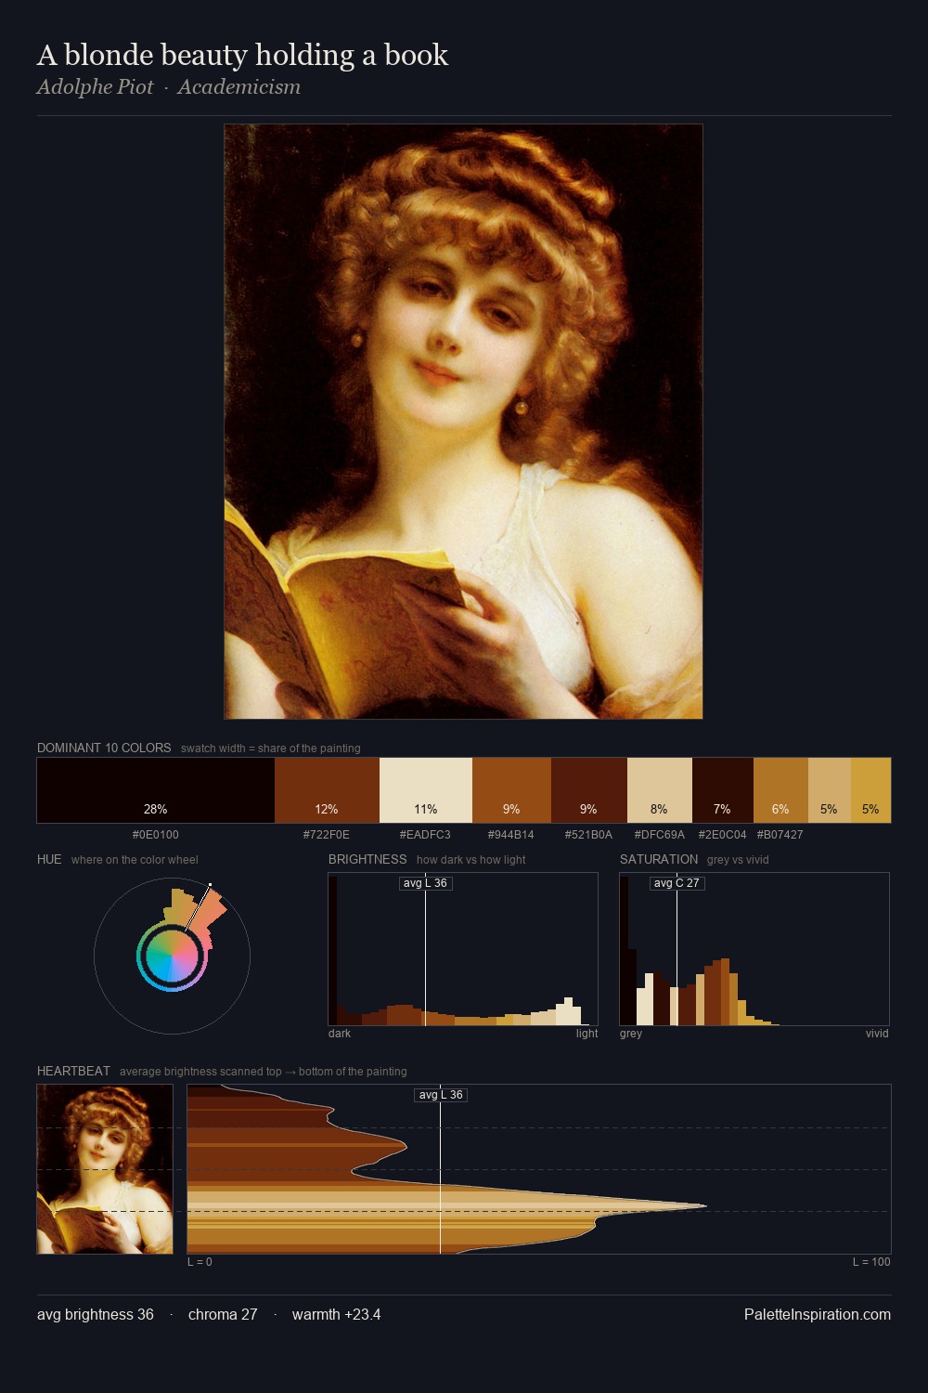The height and width of the screenshot is (1393, 928).
Task: Click the hex code #B07427
Action: click(x=780, y=835)
